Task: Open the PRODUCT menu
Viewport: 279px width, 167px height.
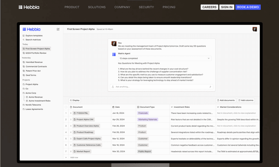Action: tap(72, 7)
